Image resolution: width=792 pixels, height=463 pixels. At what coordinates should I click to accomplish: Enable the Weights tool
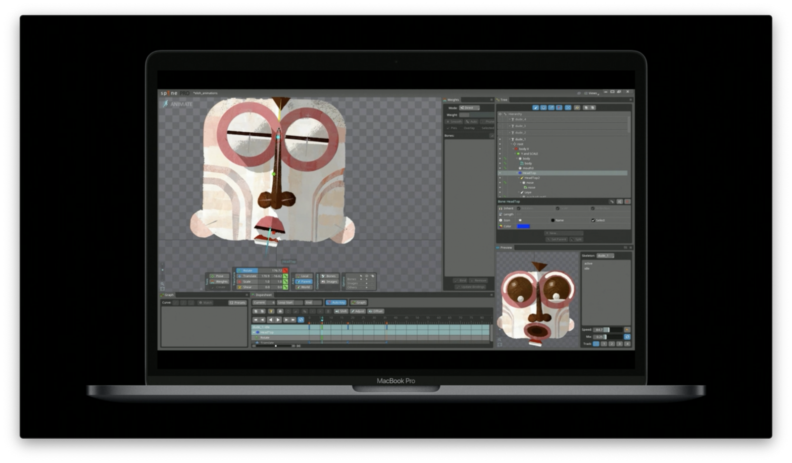[219, 282]
